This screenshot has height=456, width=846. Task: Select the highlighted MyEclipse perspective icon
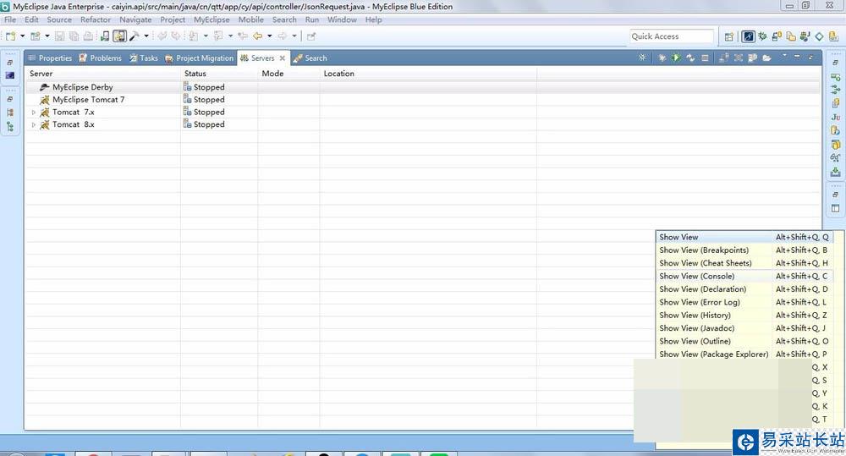(749, 36)
